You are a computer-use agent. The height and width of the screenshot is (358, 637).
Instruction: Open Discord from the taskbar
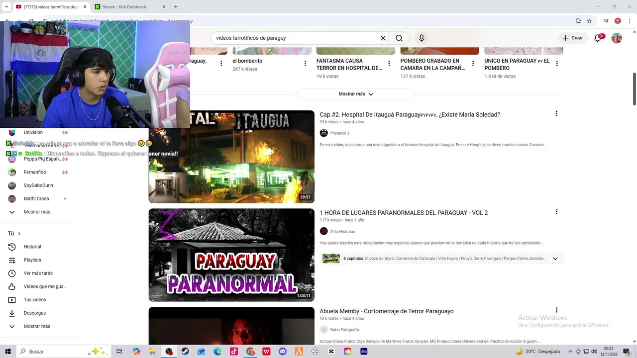coord(283,352)
